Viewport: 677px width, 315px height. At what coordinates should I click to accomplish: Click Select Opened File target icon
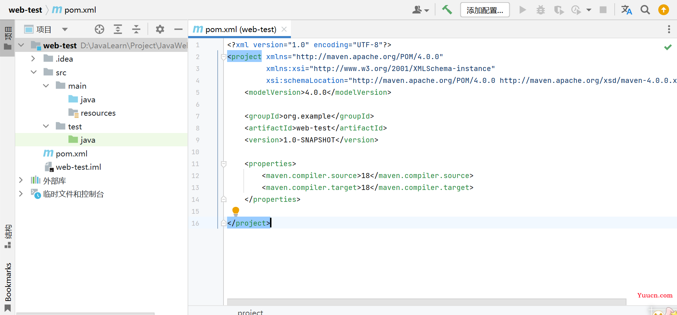coord(99,29)
